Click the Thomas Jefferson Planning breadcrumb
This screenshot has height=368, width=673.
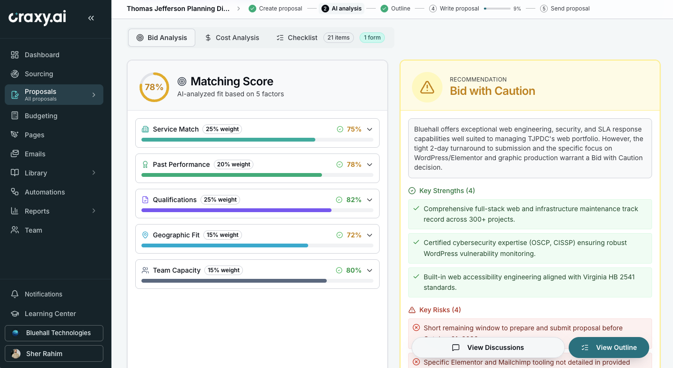(x=178, y=9)
